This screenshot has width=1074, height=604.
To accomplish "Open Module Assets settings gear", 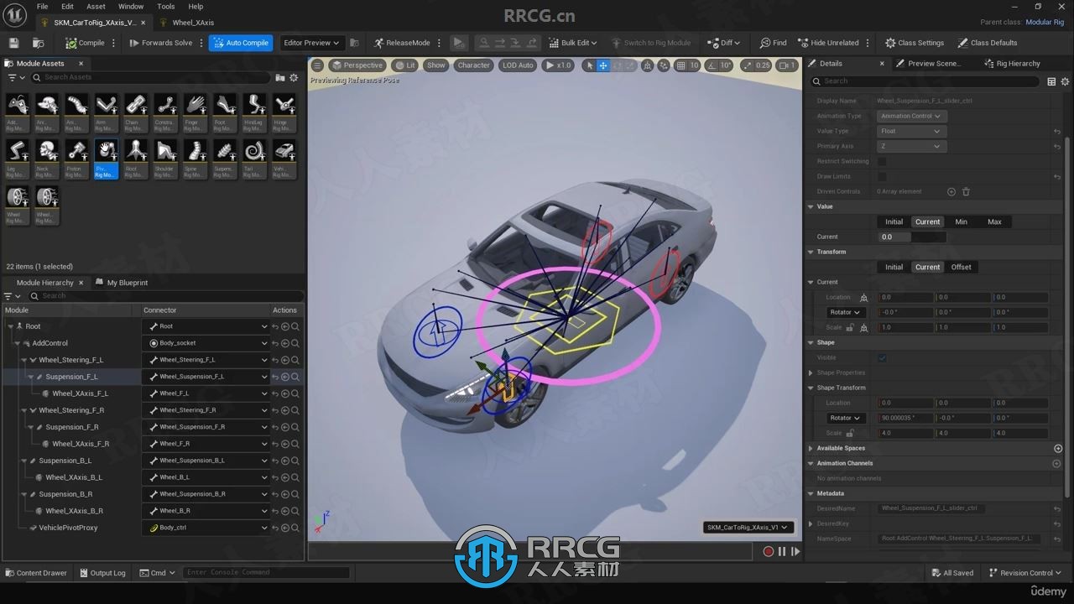I will click(x=294, y=77).
